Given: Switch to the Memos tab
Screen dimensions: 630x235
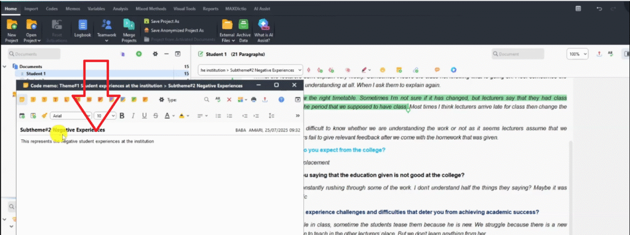Looking at the screenshot, I should coord(73,9).
